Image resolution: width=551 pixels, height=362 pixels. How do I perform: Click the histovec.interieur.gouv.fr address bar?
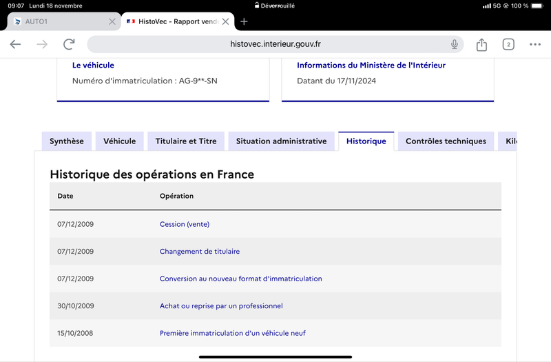pos(275,44)
